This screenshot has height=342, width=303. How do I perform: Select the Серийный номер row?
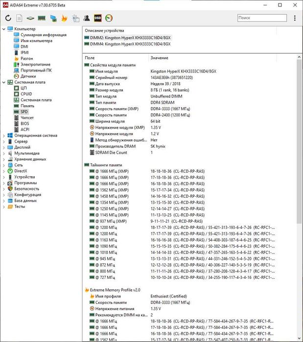[x=179, y=77]
